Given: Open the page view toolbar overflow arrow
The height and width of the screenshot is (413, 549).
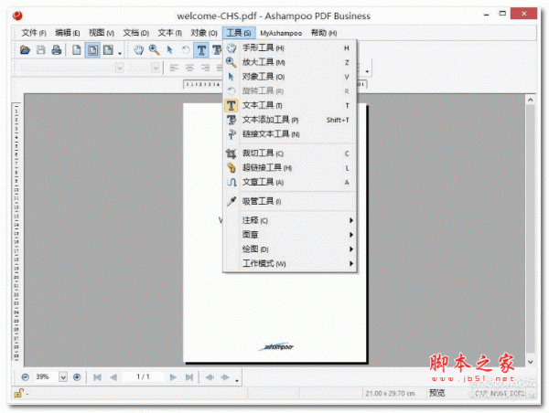Looking at the screenshot, I should [120, 53].
